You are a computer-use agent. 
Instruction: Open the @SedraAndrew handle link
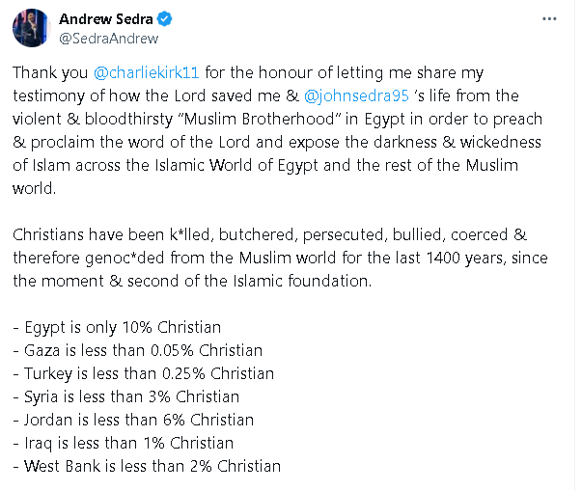click(x=109, y=39)
